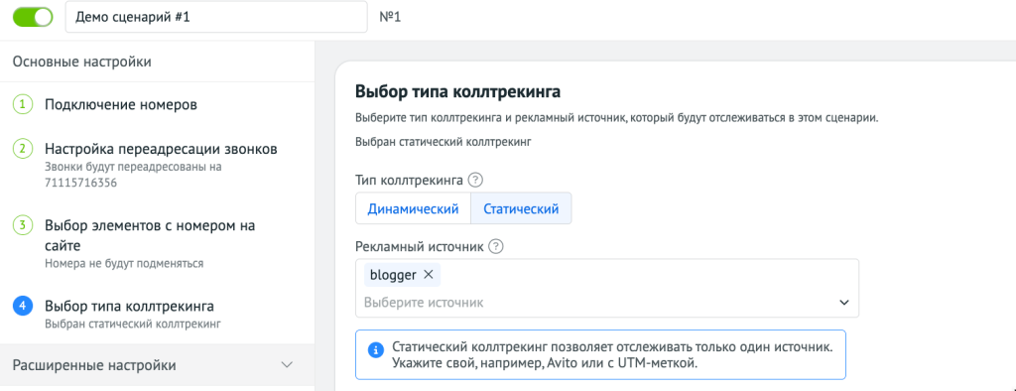The width and height of the screenshot is (1016, 391).
Task: Click the 'Рекламный источник' label
Action: (420, 246)
